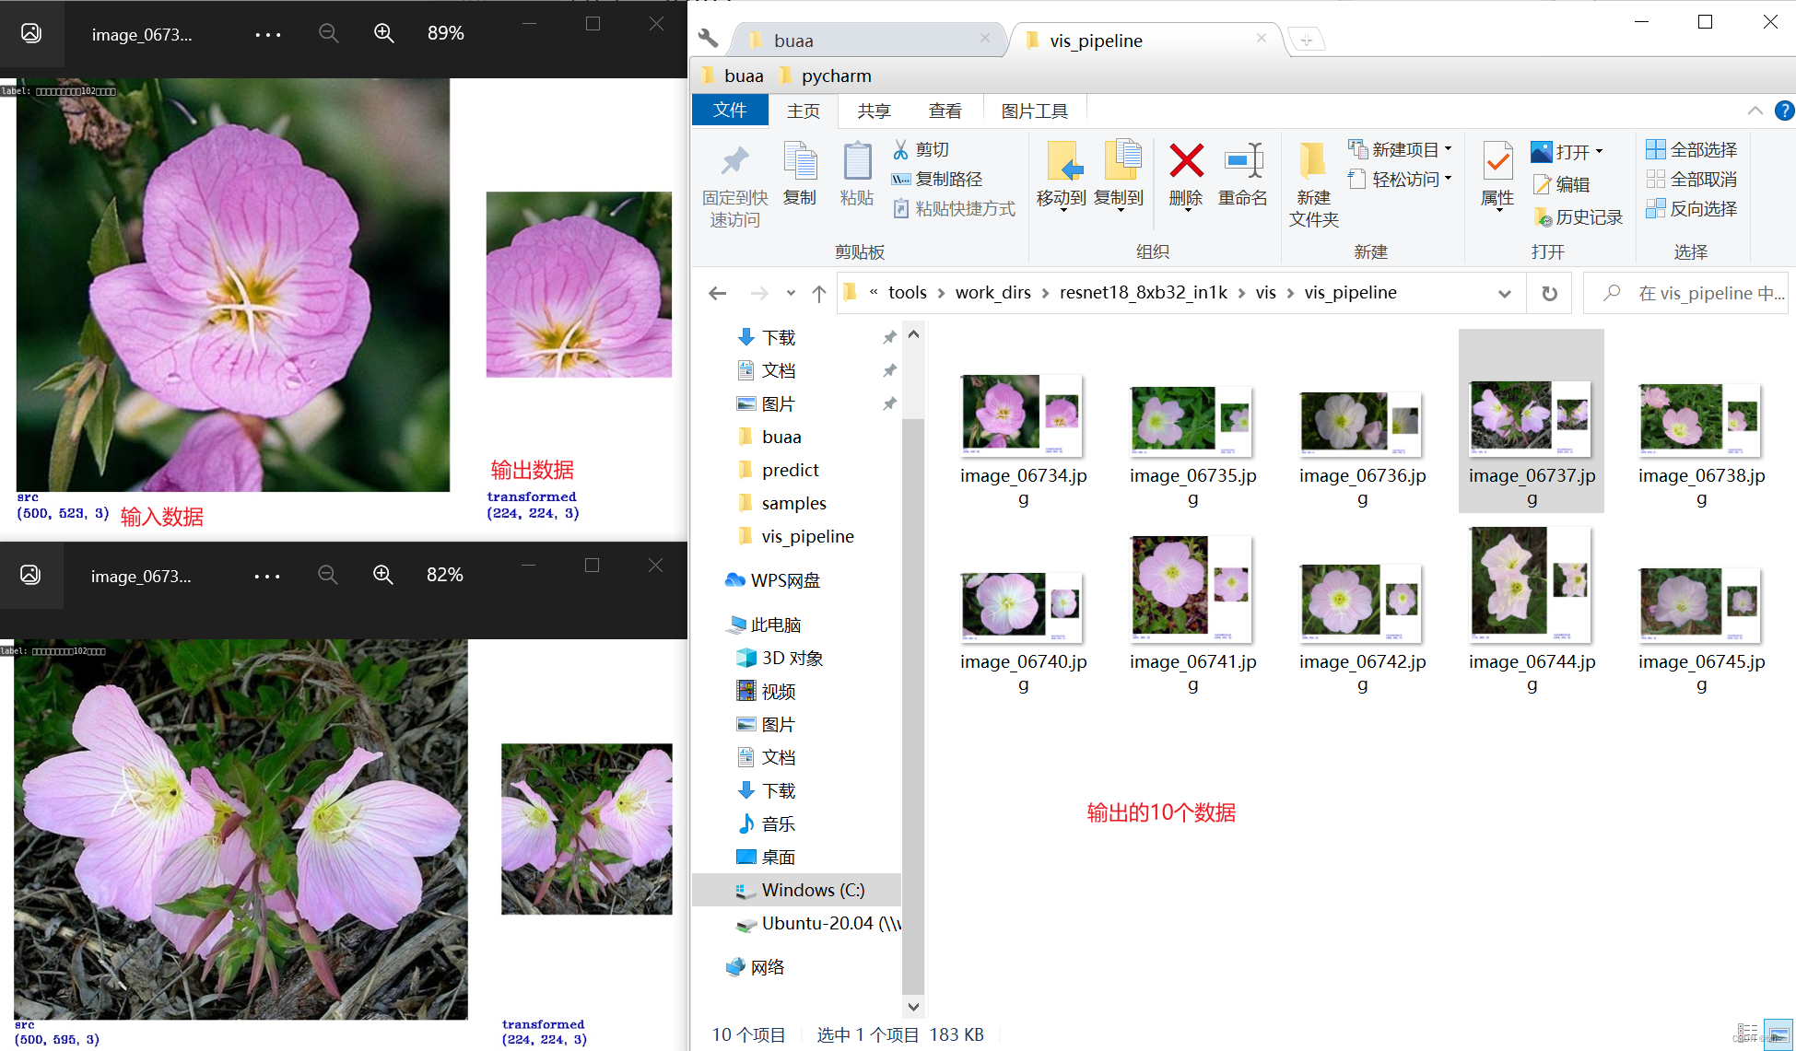Switch to the Share (共享) ribbon tab
The width and height of the screenshot is (1796, 1051).
click(874, 111)
